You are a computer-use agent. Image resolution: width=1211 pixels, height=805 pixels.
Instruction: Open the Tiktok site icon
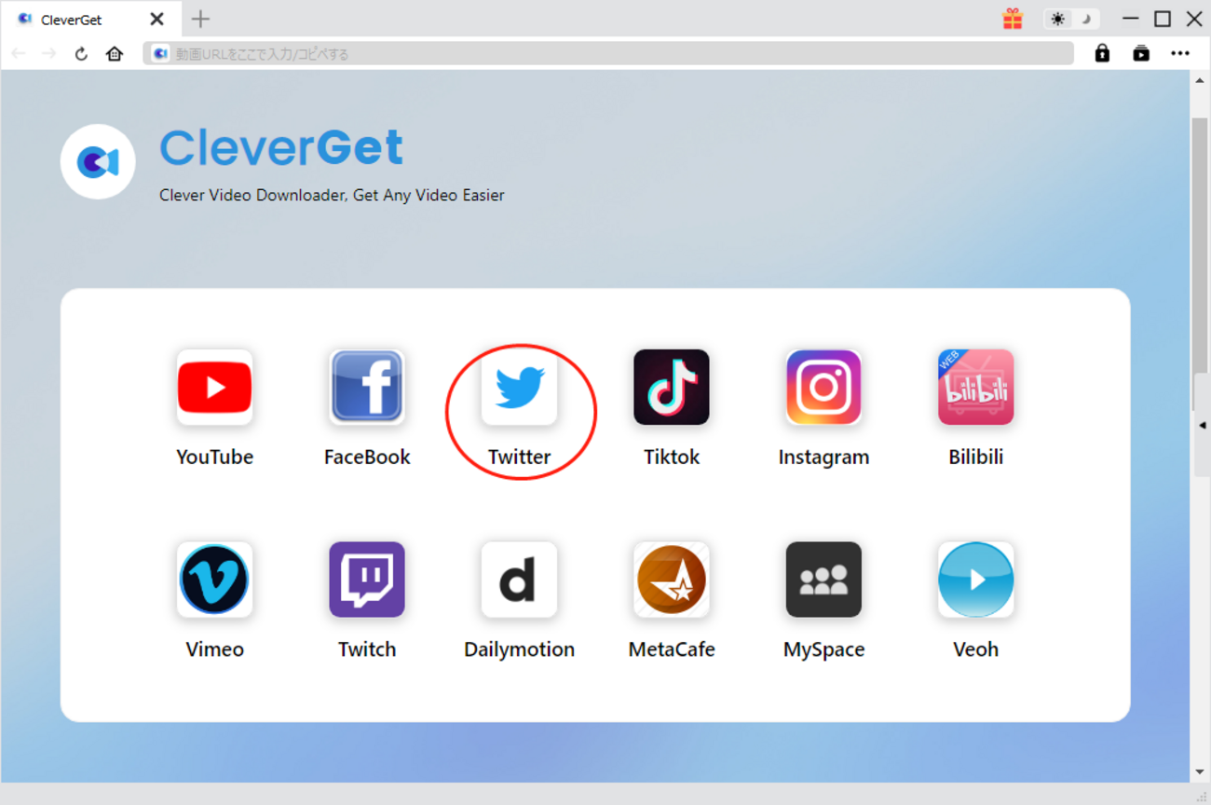[672, 387]
